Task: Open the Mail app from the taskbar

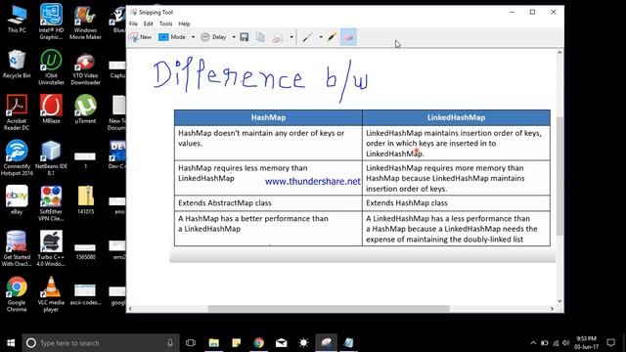Action: [x=281, y=343]
